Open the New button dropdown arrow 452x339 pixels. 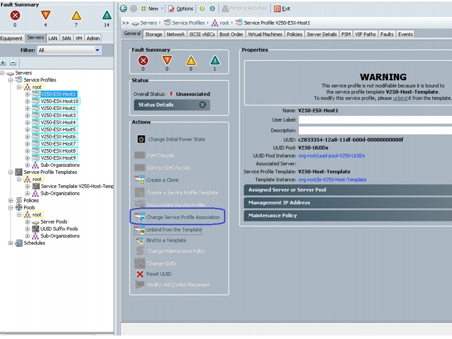162,9
